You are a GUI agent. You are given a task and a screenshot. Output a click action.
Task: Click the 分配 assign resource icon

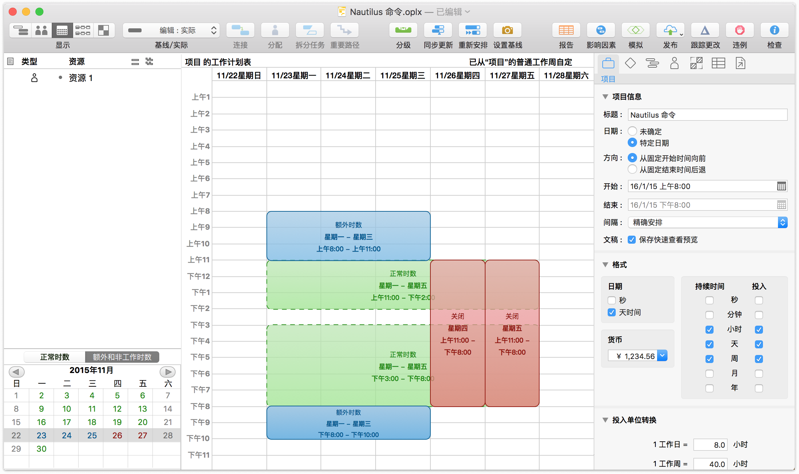pos(275,31)
